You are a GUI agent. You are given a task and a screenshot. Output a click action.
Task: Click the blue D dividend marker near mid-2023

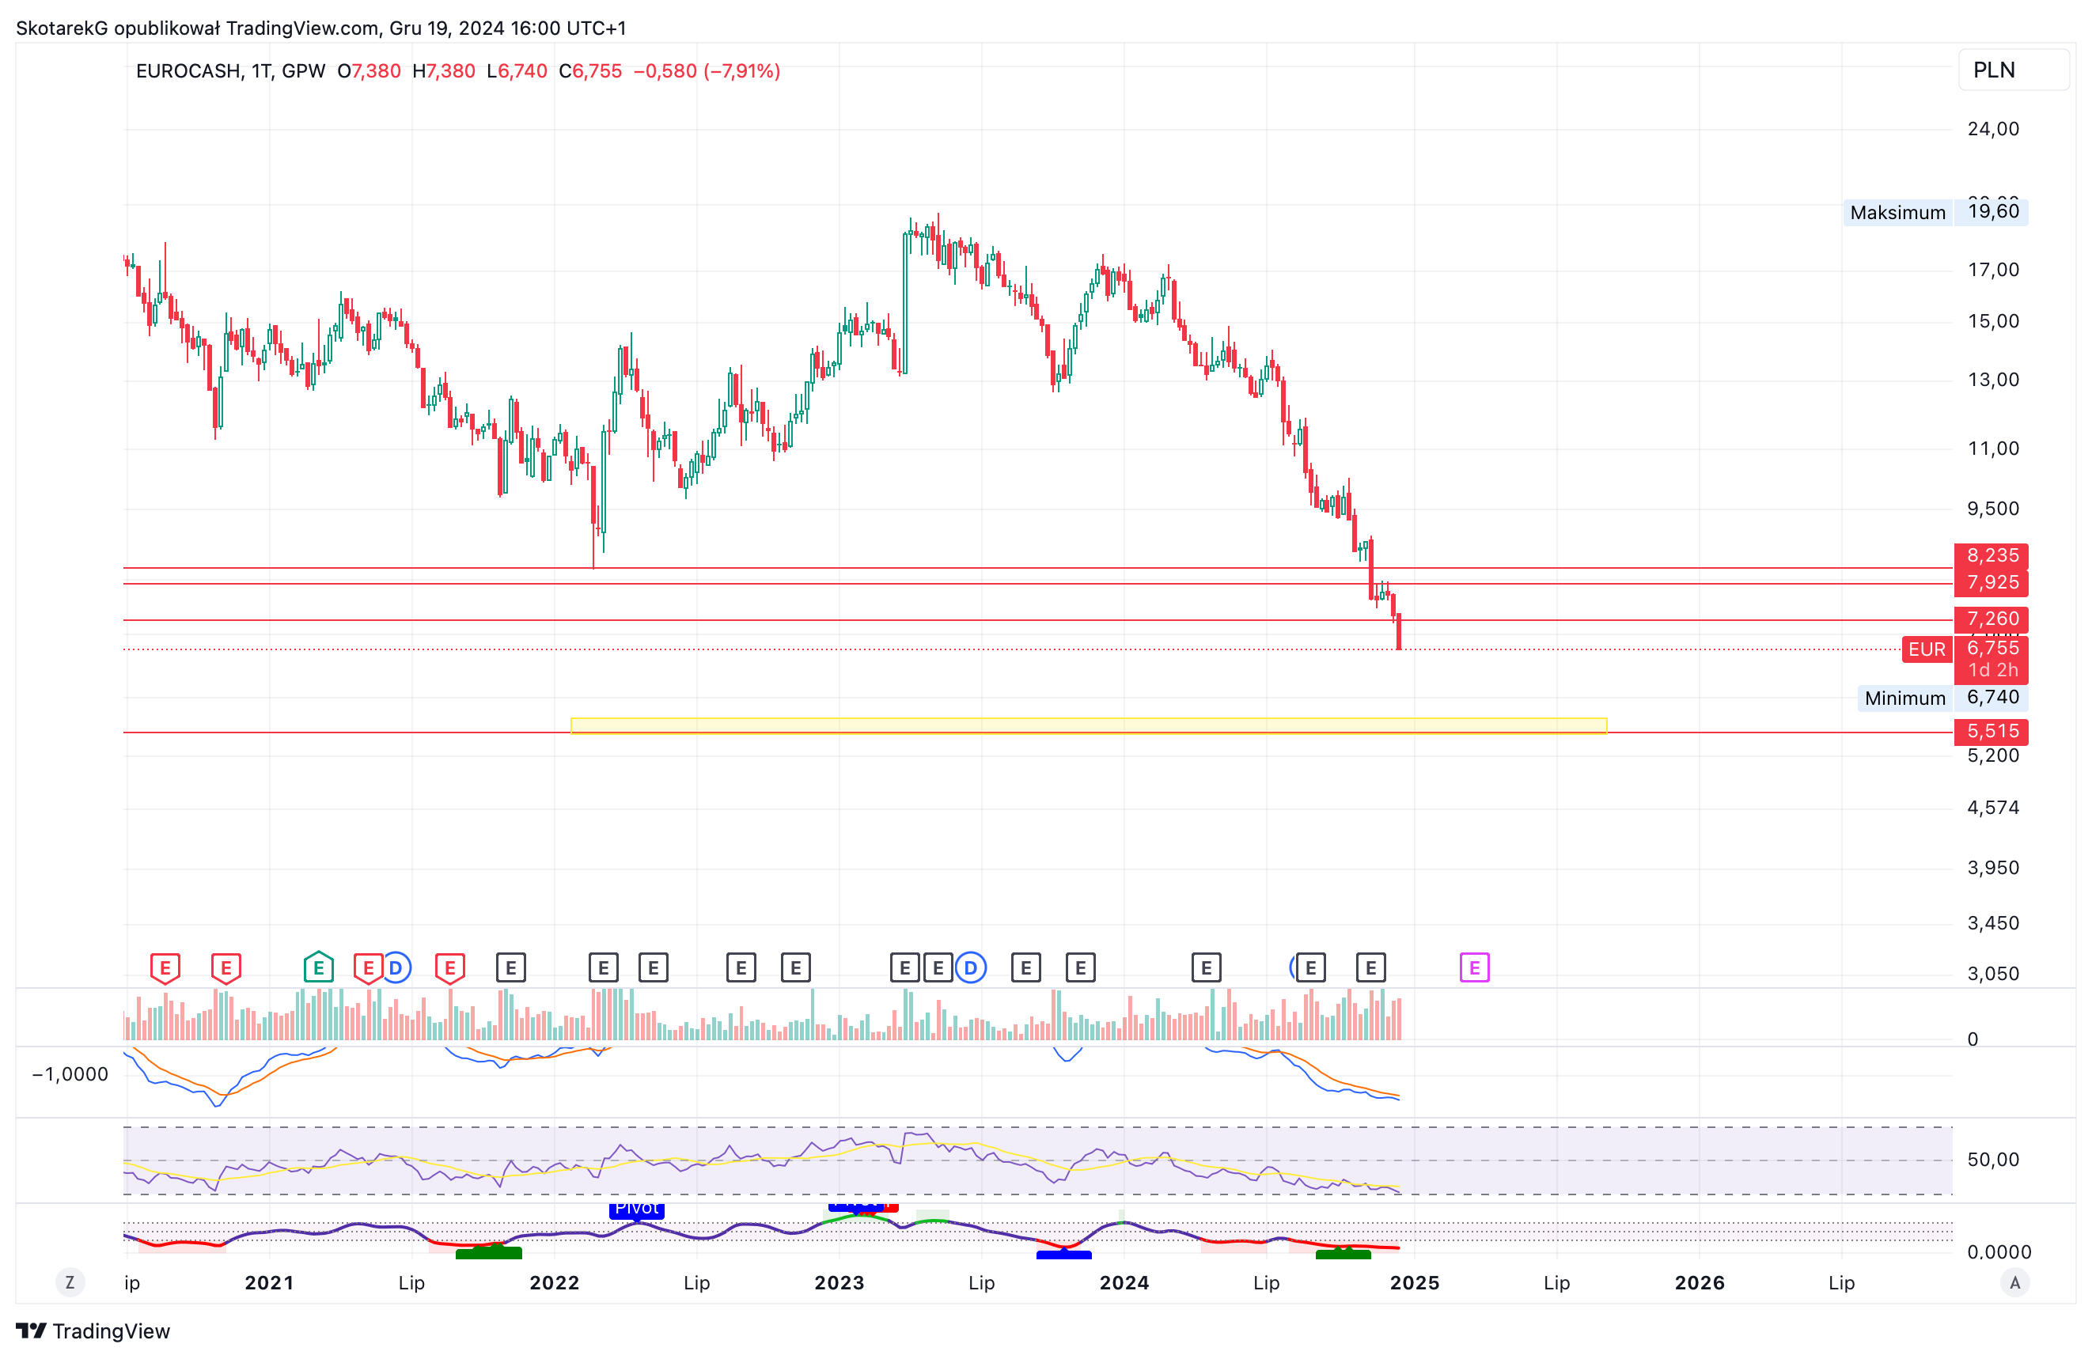click(x=970, y=967)
